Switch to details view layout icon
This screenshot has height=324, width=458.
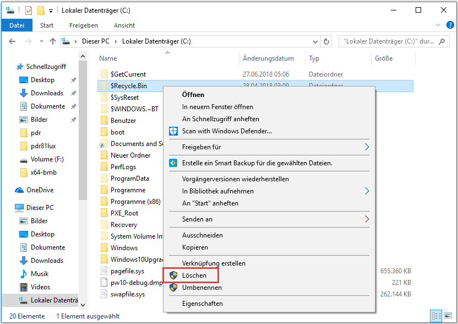point(437,316)
